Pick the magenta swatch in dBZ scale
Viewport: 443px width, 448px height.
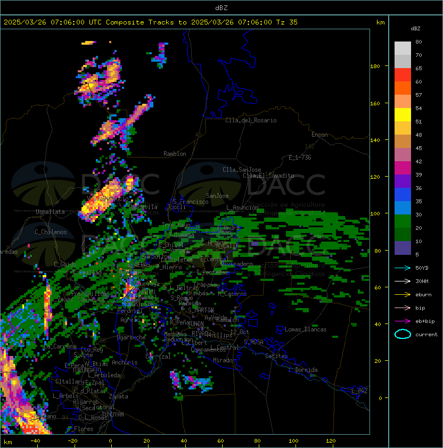(x=403, y=168)
